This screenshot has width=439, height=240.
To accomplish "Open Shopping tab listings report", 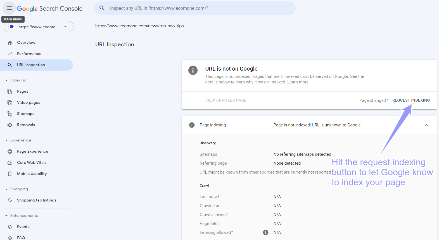I will [x=36, y=200].
